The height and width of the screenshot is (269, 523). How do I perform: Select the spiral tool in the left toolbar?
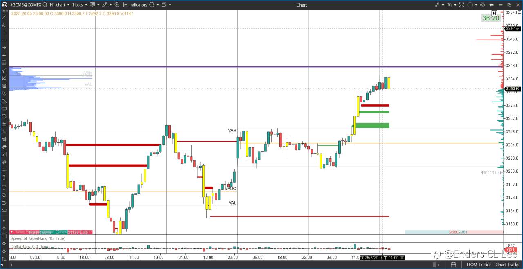(4, 86)
